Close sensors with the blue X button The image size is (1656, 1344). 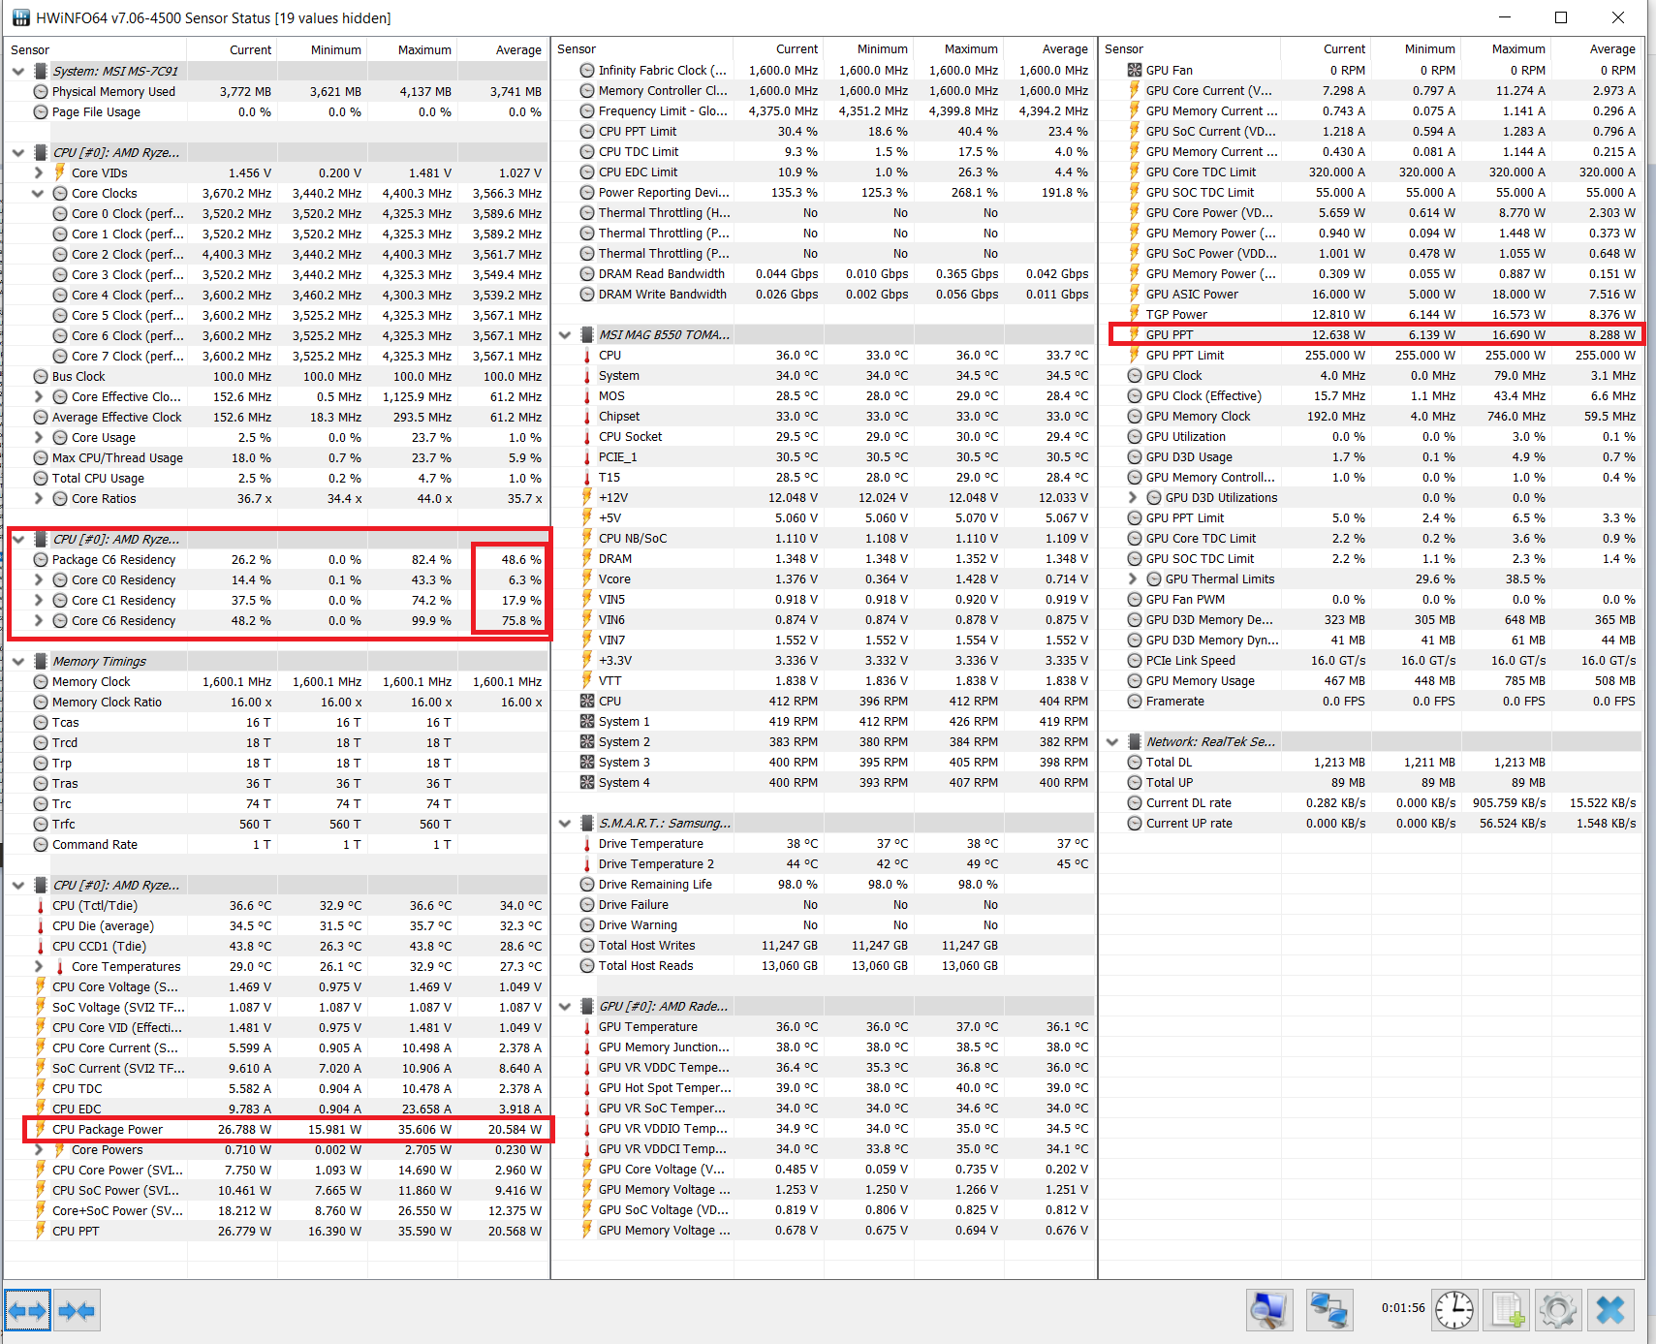point(1610,1311)
